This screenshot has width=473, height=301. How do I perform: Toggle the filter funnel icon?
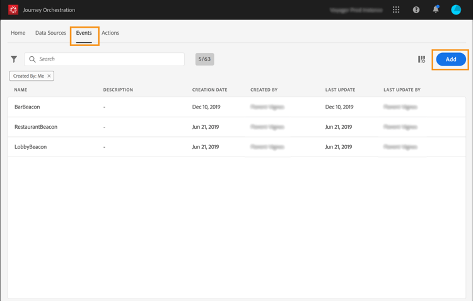point(14,59)
